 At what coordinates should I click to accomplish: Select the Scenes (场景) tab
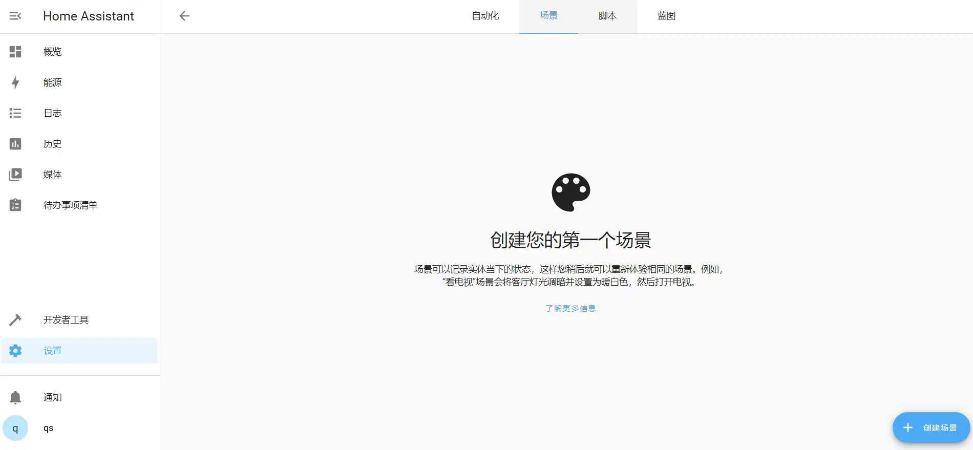pyautogui.click(x=548, y=16)
